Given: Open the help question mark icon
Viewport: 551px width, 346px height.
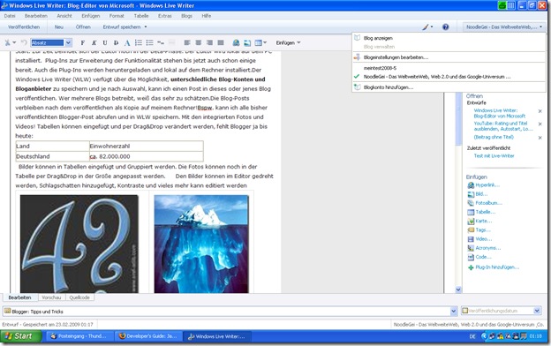Looking at the screenshot, I should [446, 27].
